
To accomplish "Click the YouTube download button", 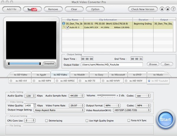I will (32, 9).
